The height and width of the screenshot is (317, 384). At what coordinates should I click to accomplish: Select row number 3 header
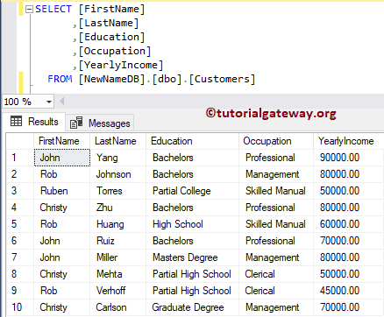20,191
